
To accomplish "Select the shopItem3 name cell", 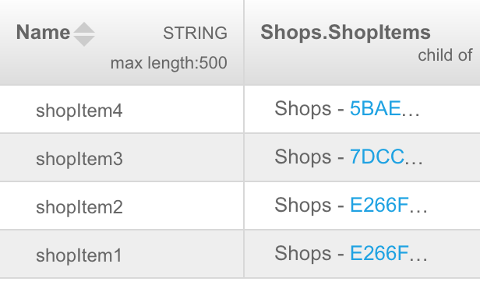I will pos(122,157).
